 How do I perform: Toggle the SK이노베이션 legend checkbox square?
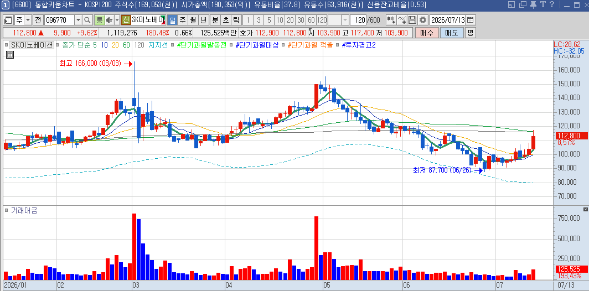pyautogui.click(x=7, y=45)
